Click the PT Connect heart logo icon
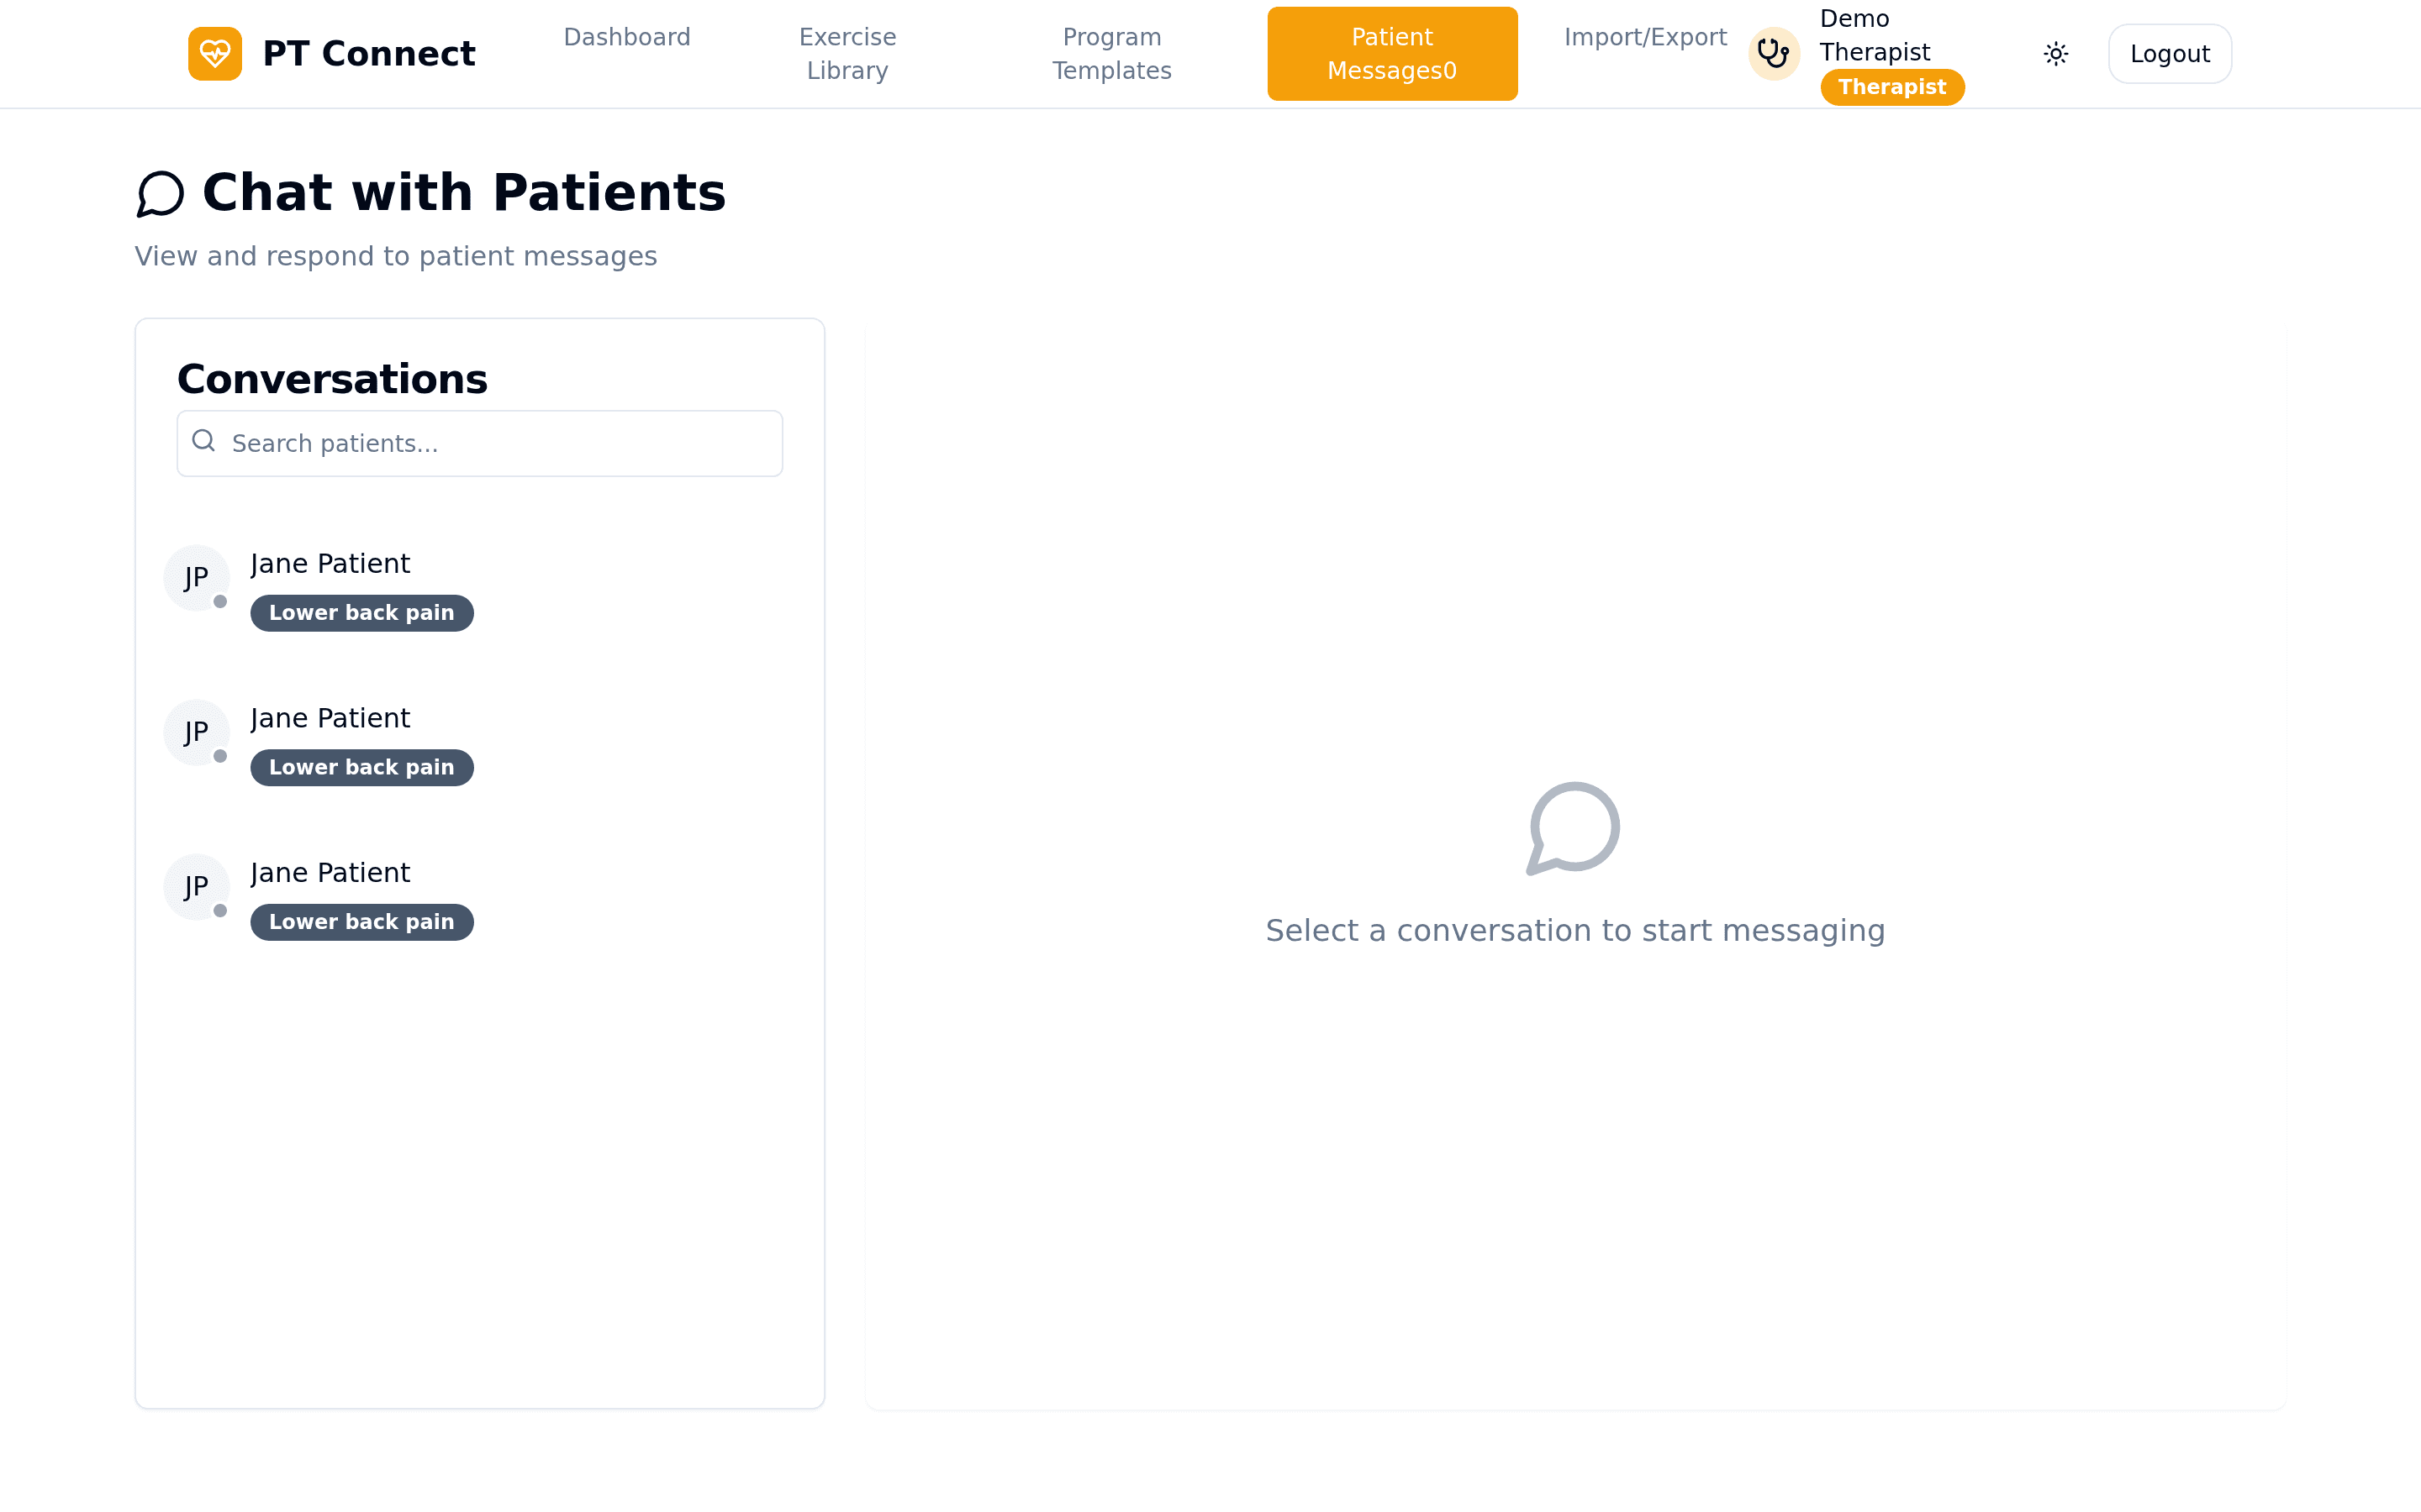This screenshot has height=1512, width=2421. click(x=214, y=53)
